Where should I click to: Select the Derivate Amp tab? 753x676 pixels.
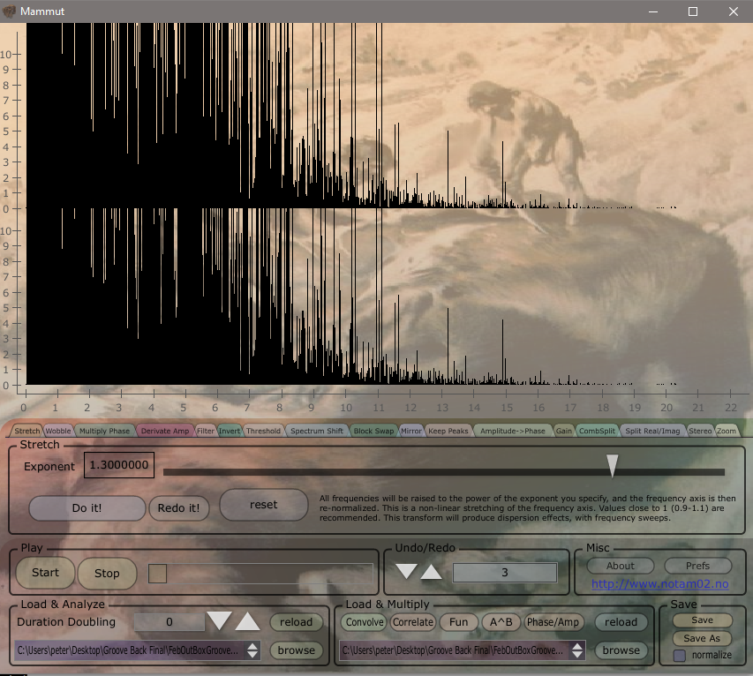165,431
